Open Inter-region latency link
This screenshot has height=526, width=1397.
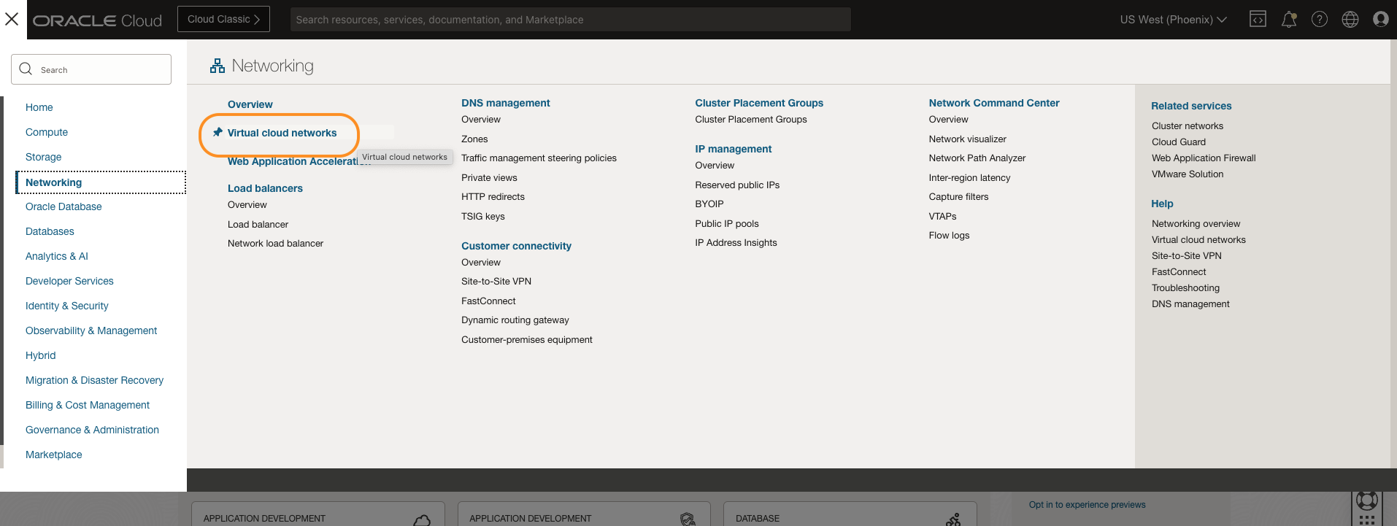[x=969, y=177]
